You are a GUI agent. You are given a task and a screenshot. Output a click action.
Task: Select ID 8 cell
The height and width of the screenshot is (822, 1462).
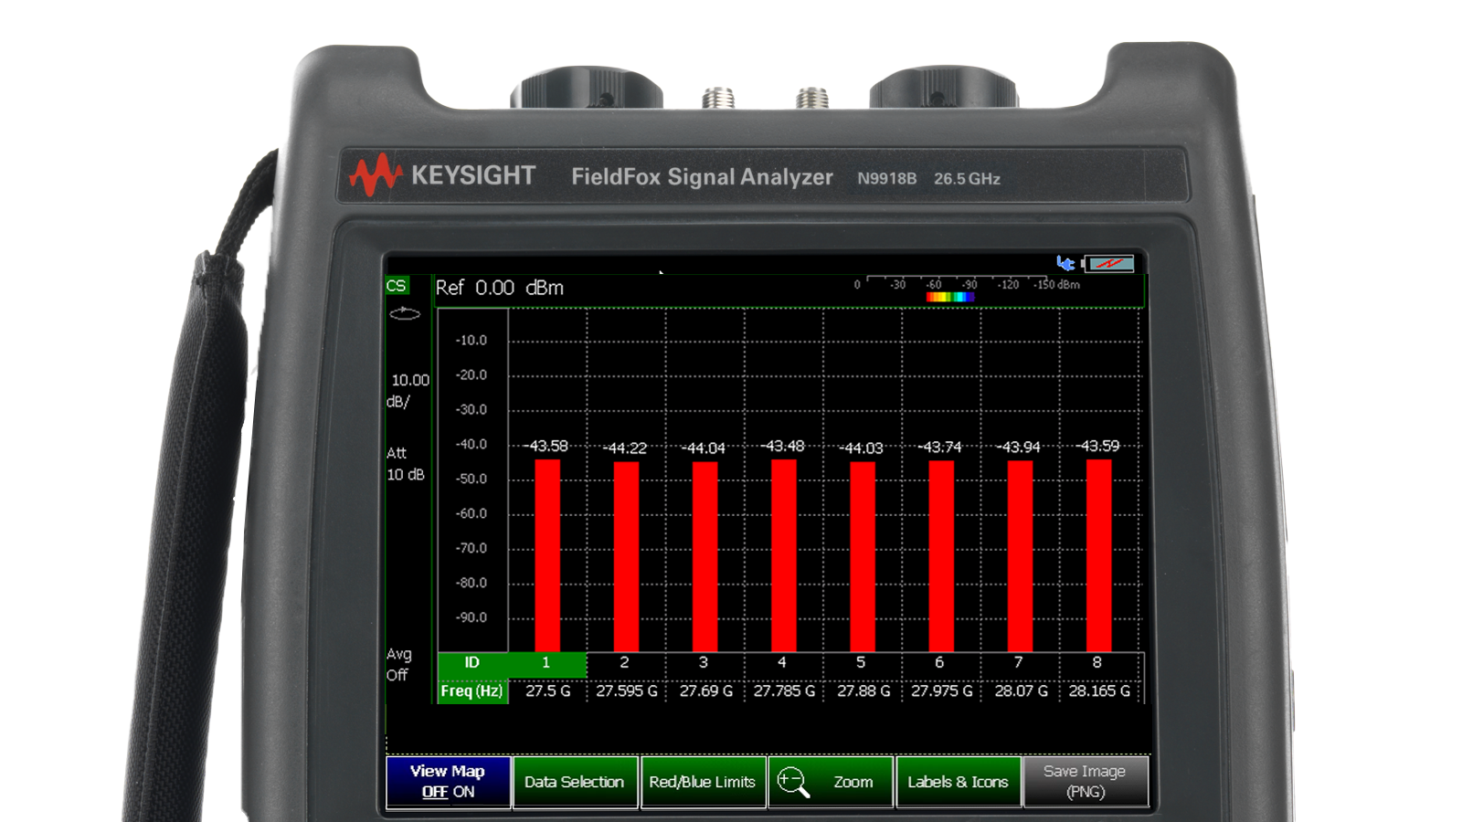[1097, 663]
